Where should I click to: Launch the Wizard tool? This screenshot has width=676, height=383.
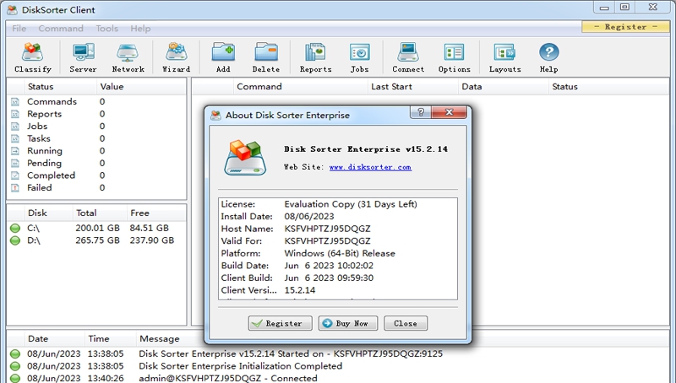[177, 57]
